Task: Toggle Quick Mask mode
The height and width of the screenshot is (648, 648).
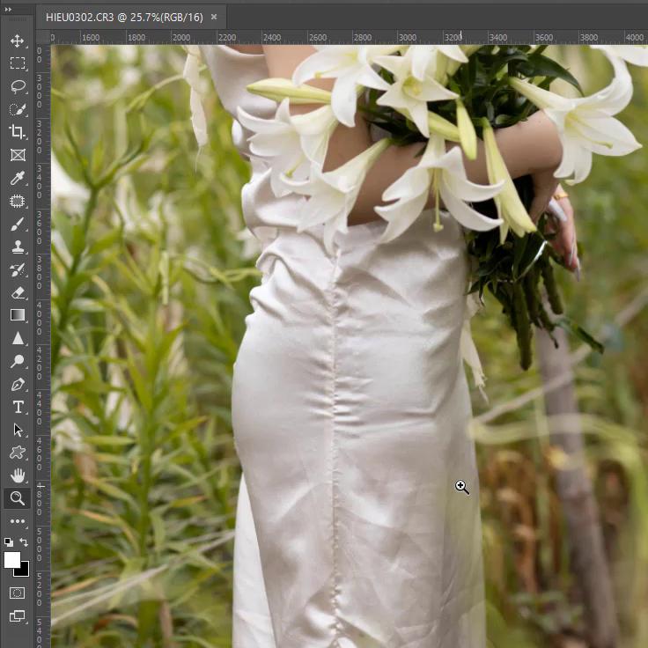Action: point(17,593)
